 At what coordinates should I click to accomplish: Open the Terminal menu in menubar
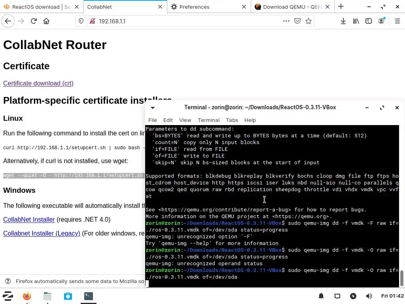pyautogui.click(x=208, y=120)
